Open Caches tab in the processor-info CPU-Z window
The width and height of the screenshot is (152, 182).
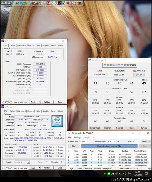click(12, 111)
